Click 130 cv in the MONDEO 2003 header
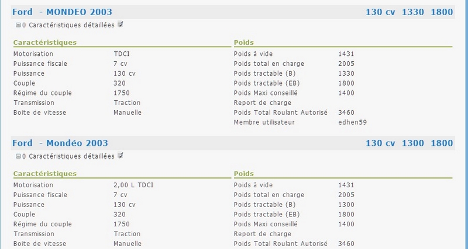Screen dimensions: 468x249 [381, 12]
